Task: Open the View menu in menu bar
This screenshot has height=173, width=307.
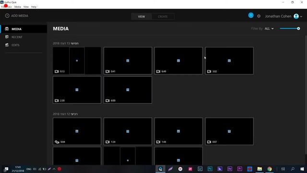Action: click(26, 7)
